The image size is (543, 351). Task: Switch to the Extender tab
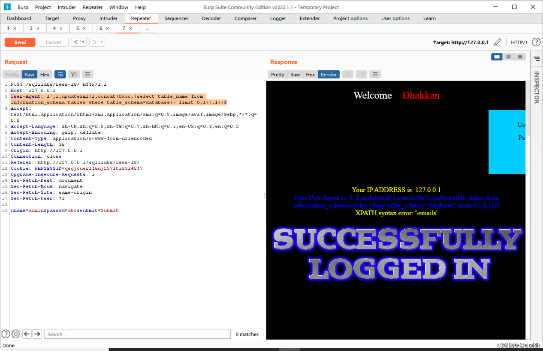(x=310, y=19)
